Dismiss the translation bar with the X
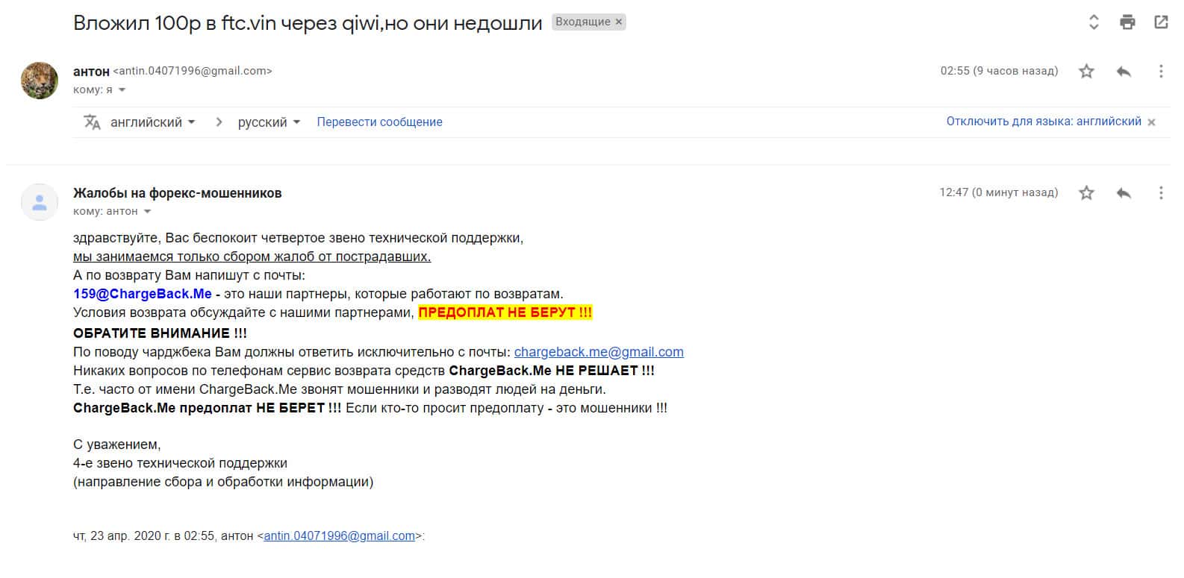Image resolution: width=1184 pixels, height=578 pixels. [1151, 122]
